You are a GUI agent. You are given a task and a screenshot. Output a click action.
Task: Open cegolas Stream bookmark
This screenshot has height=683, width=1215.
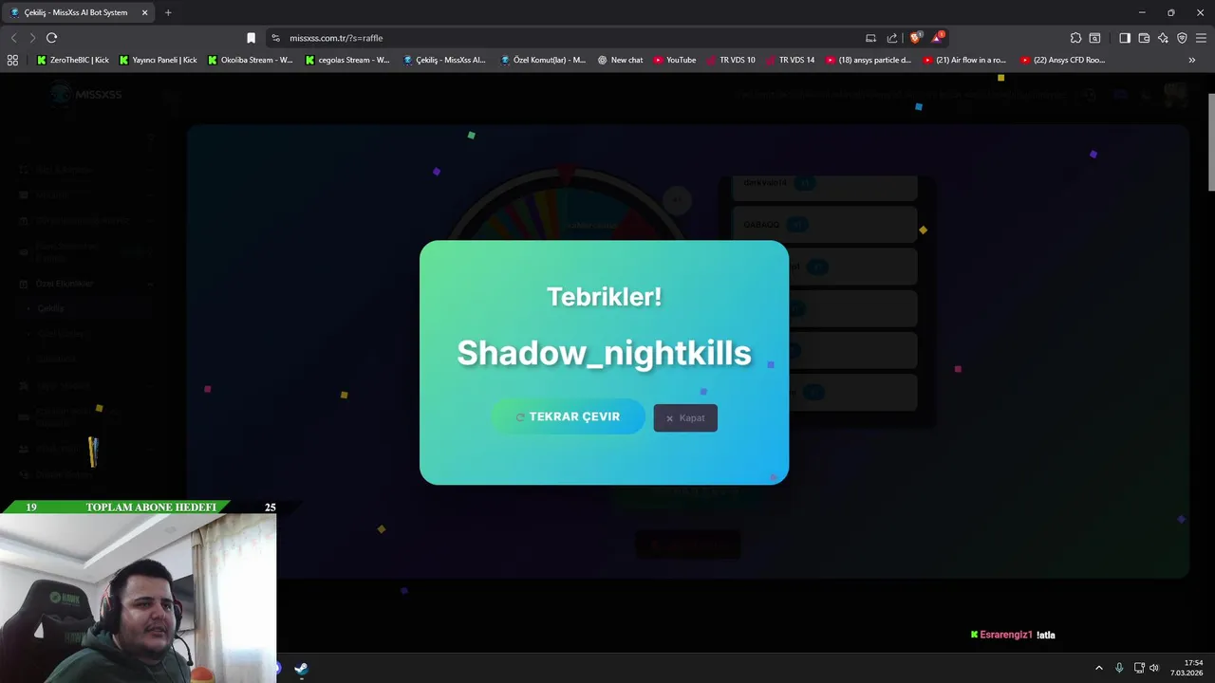click(347, 60)
